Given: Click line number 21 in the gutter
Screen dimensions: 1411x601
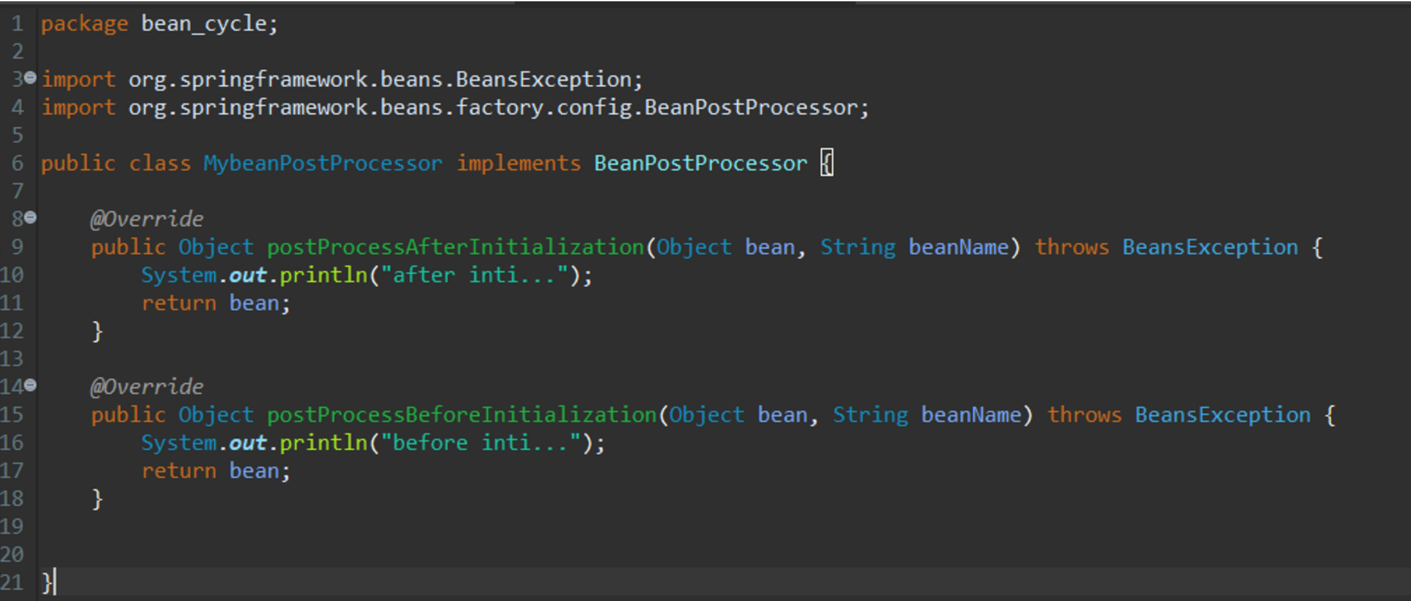Looking at the screenshot, I should [x=12, y=582].
